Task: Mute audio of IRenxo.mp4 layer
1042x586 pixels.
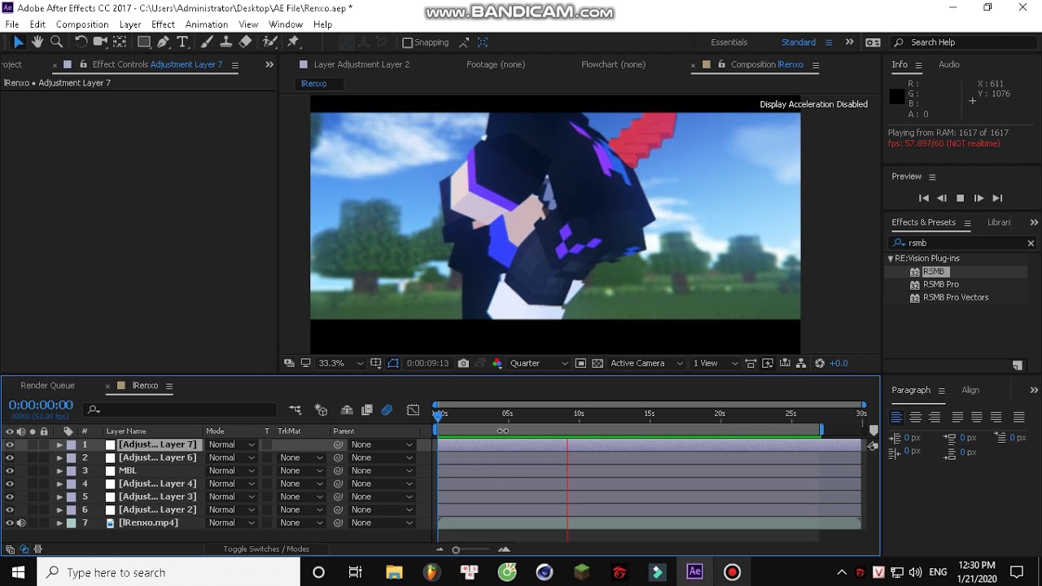Action: [x=21, y=523]
